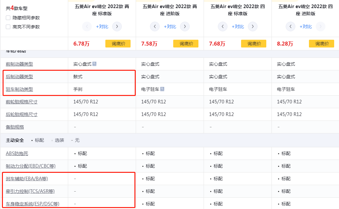Click the 6.78万 price text
Image resolution: width=339 pixels, height=209 pixels.
click(x=81, y=44)
